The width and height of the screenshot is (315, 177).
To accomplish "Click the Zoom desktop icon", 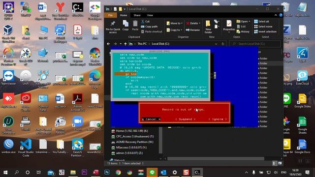I will (78, 123).
